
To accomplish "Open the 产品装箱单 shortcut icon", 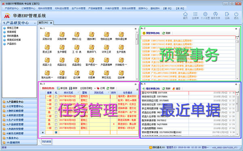I will point(106,62).
